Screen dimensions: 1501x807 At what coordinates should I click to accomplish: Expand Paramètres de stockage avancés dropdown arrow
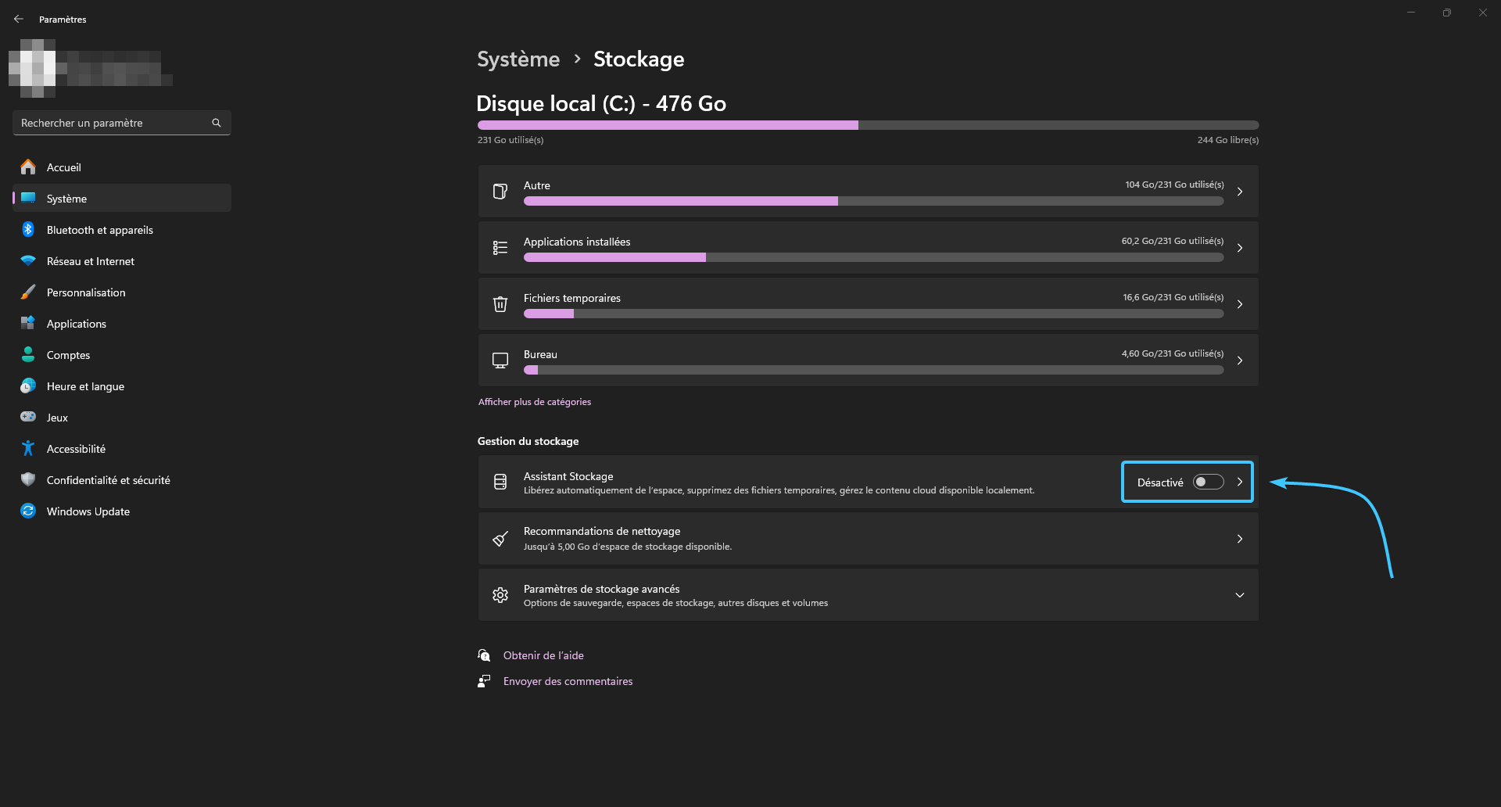[x=1240, y=595]
